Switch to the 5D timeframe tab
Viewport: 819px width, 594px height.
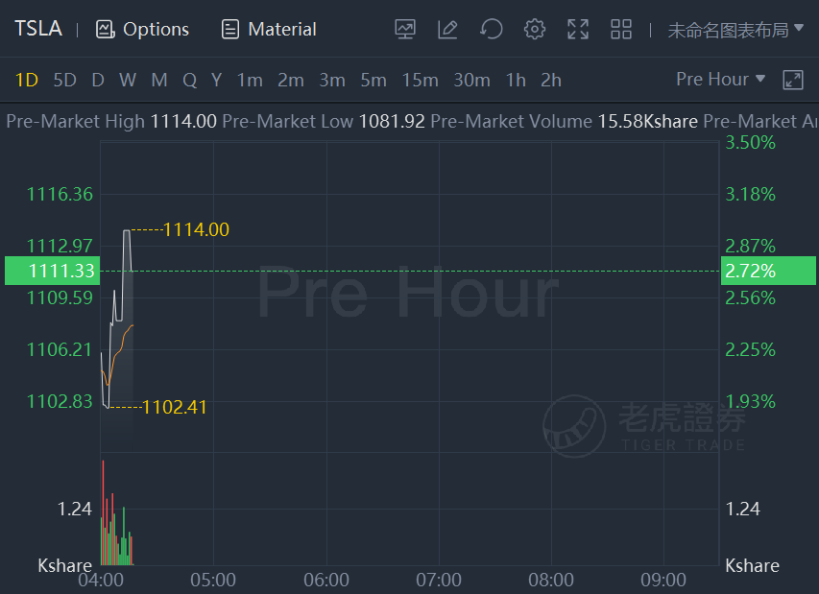pyautogui.click(x=64, y=81)
